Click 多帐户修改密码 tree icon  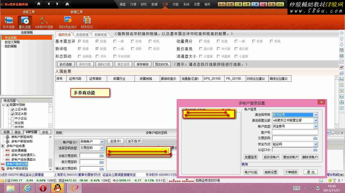click(3, 169)
